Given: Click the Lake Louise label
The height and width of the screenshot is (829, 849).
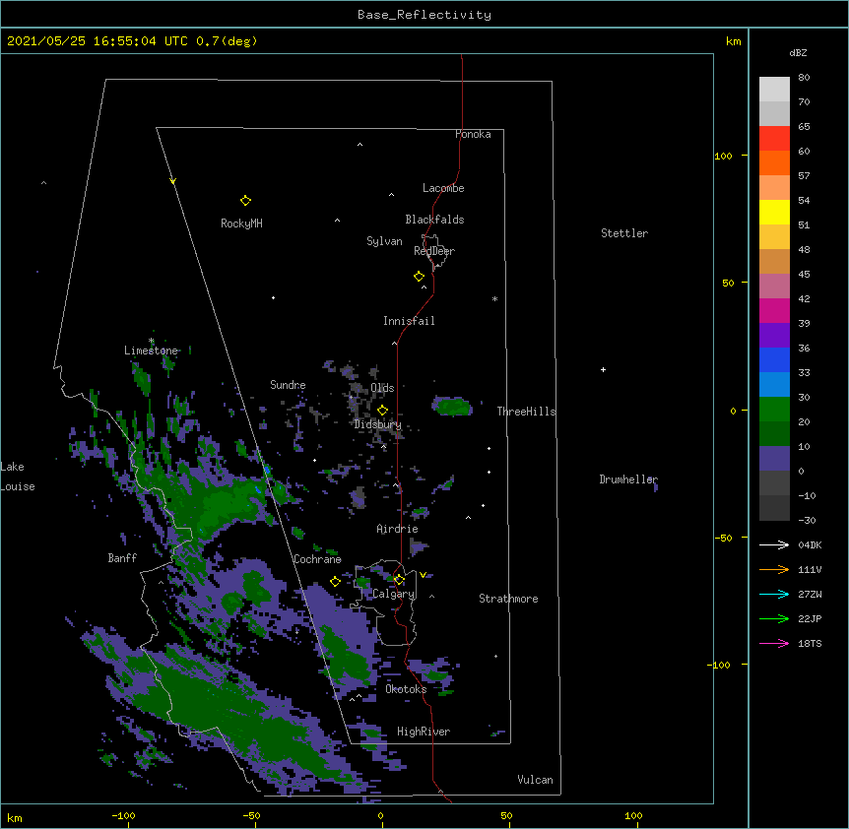Looking at the screenshot, I should tap(18, 477).
